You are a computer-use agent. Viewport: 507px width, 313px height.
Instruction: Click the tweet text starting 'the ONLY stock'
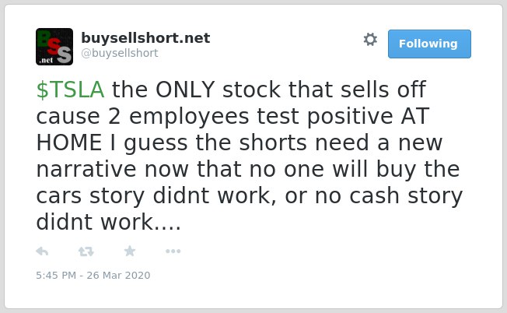point(249,156)
